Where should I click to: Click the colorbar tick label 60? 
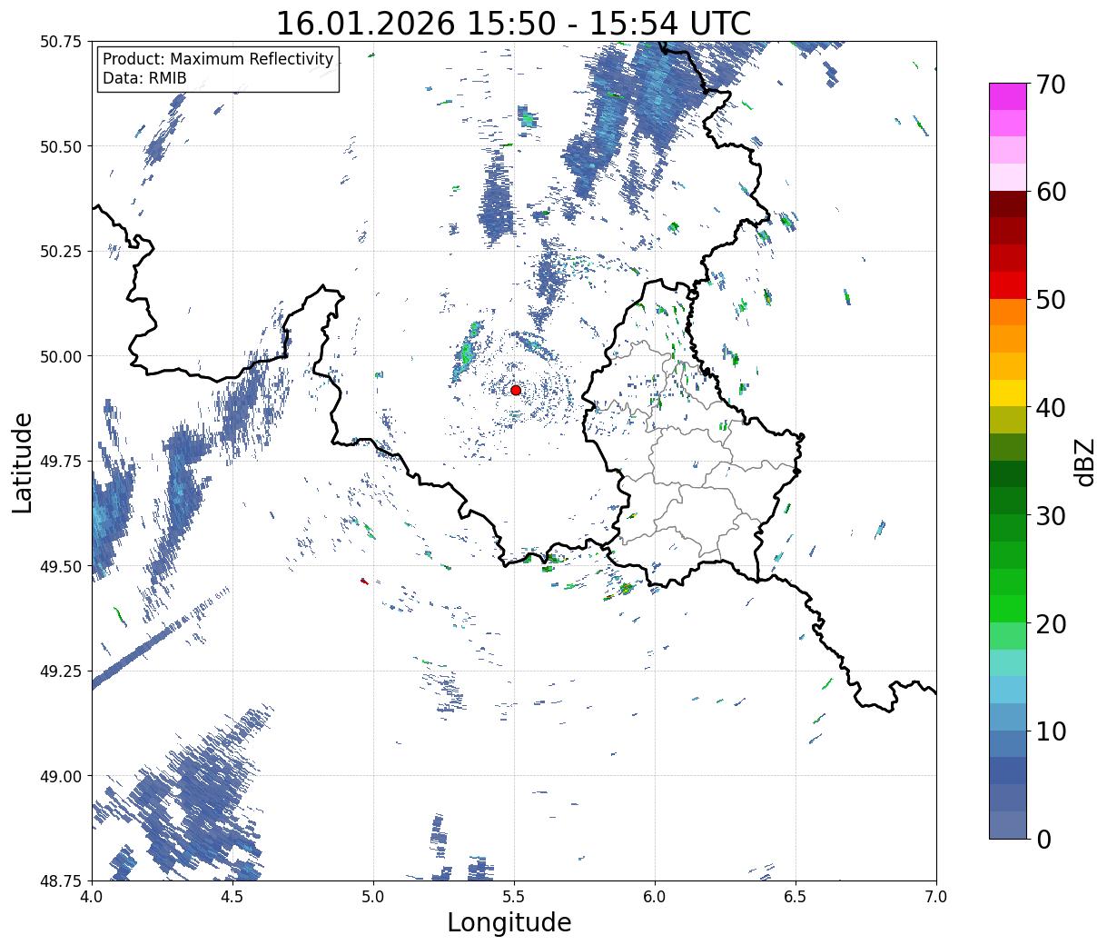[1050, 192]
